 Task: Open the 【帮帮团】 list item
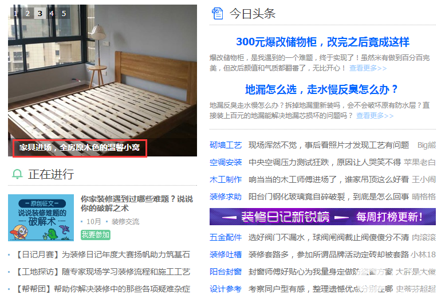pyautogui.click(x=102, y=289)
